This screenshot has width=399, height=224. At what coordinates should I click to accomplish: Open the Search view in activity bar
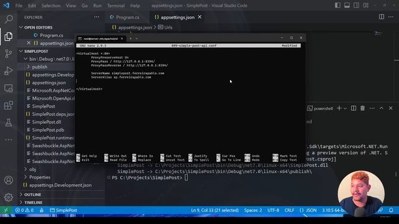pos(9,19)
